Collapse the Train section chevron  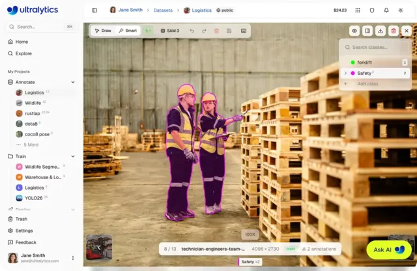[73, 156]
